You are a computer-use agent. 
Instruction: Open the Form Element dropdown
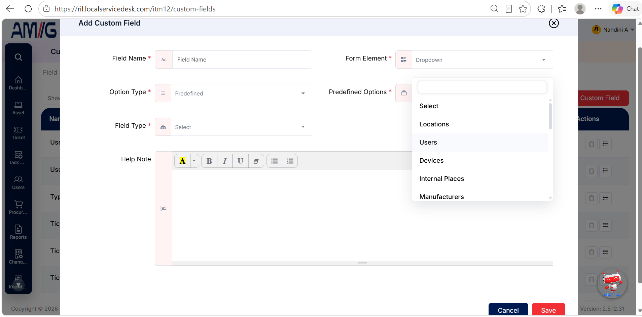(482, 60)
